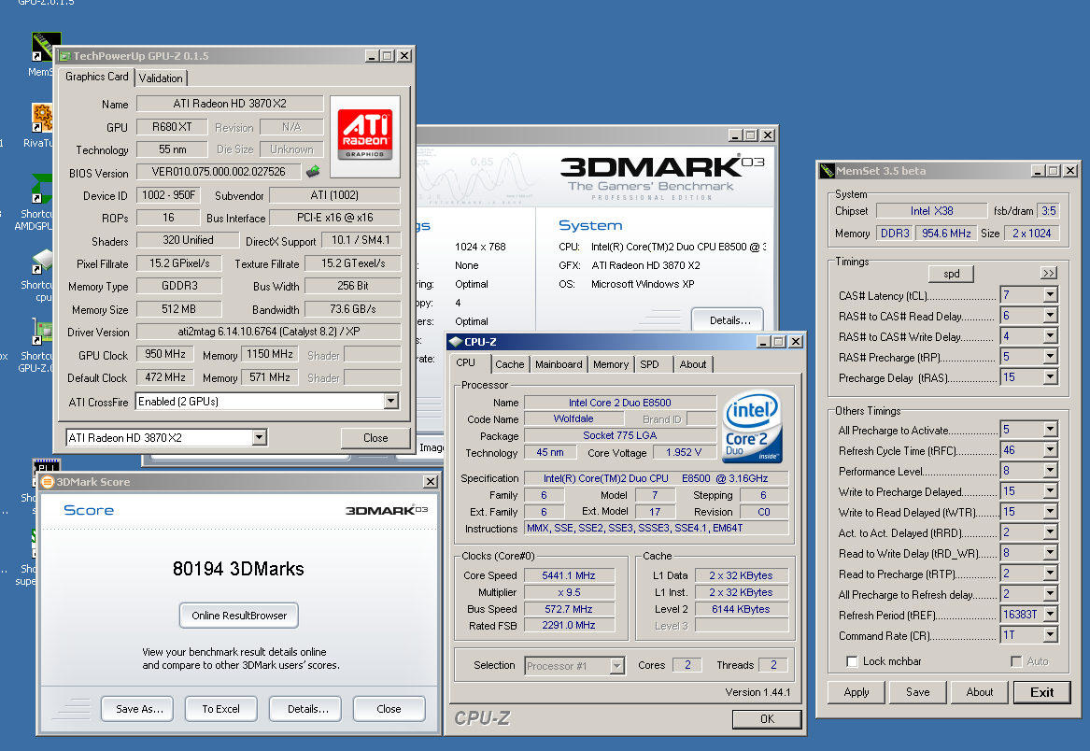Click Save As... in 3DMark Score
Viewport: 1090px width, 751px height.
[137, 709]
